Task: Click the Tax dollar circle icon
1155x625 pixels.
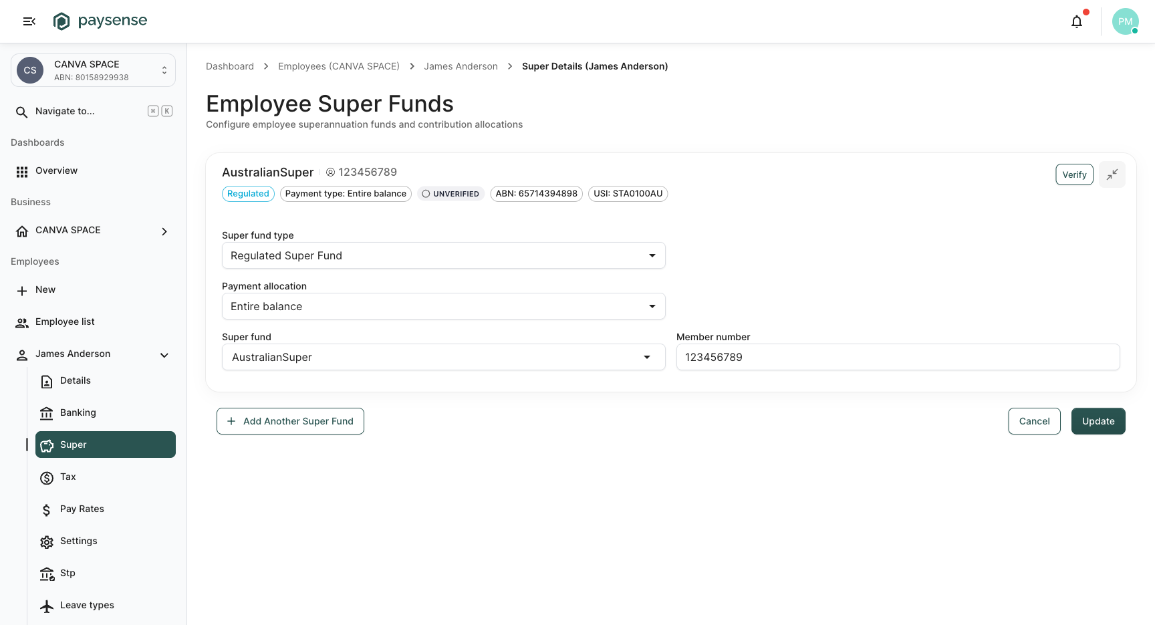Action: [x=47, y=478]
